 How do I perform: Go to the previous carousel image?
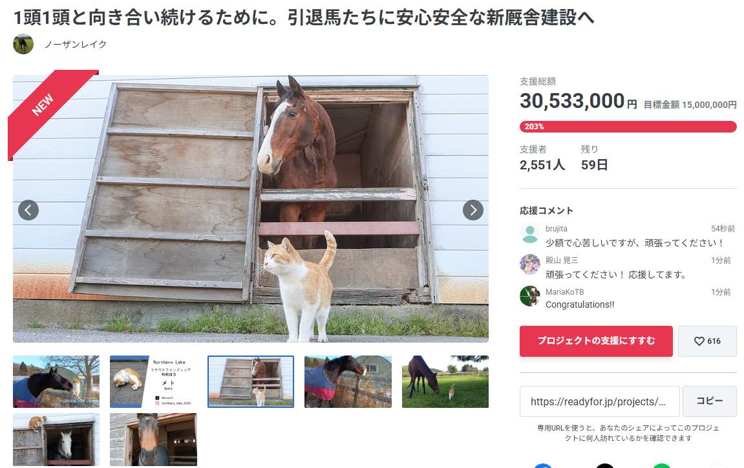tap(28, 210)
